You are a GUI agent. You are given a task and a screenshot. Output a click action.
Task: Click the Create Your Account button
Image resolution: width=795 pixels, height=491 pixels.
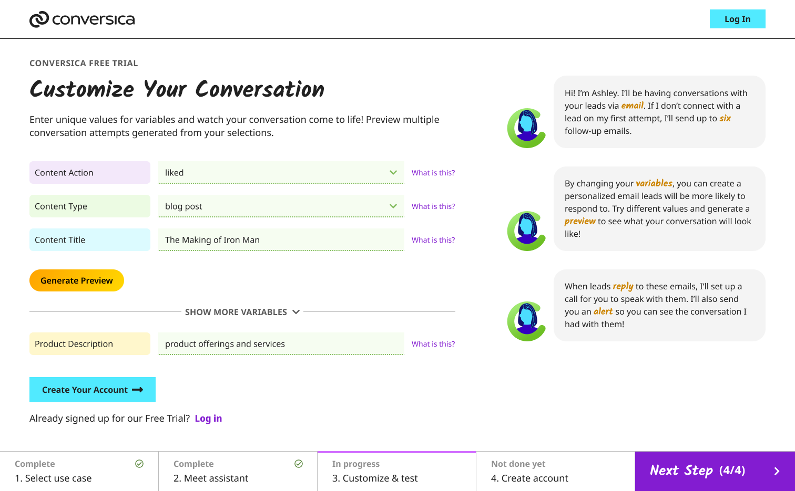[x=93, y=390]
